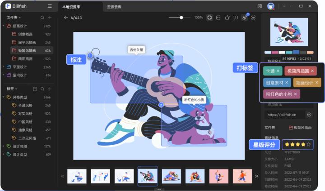
Task: Add a new folder with the plus icon
Action: [50, 18]
